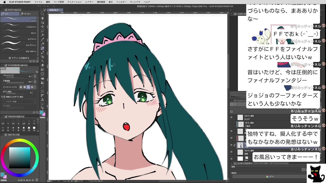Choose the gradient tool
326x183 pixels.
coord(43,83)
